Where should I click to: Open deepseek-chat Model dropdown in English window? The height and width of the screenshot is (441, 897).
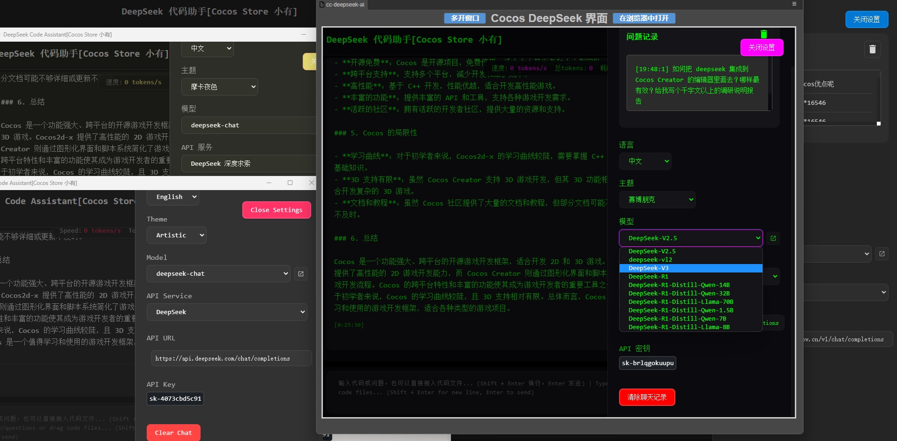pyautogui.click(x=219, y=273)
